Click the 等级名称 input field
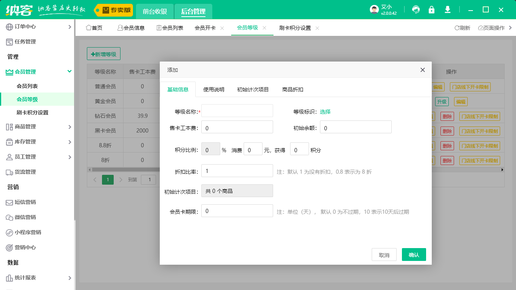Image resolution: width=516 pixels, height=290 pixels. point(237,111)
